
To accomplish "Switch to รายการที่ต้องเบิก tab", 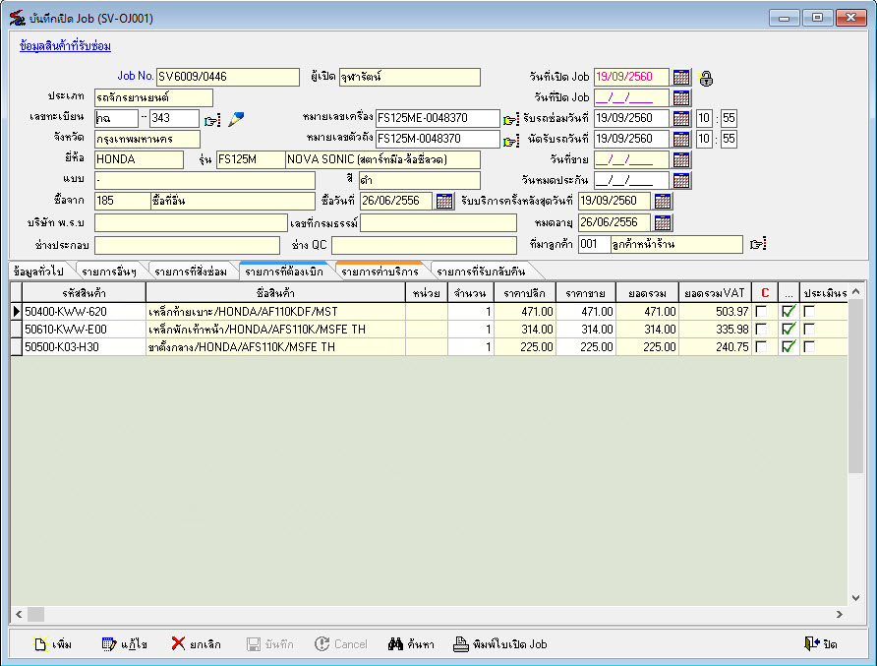I will coord(284,272).
